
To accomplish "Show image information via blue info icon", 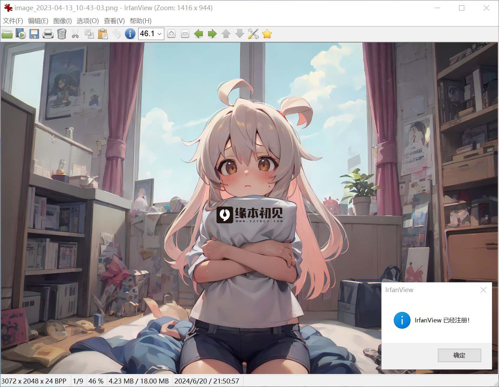I will pos(130,34).
